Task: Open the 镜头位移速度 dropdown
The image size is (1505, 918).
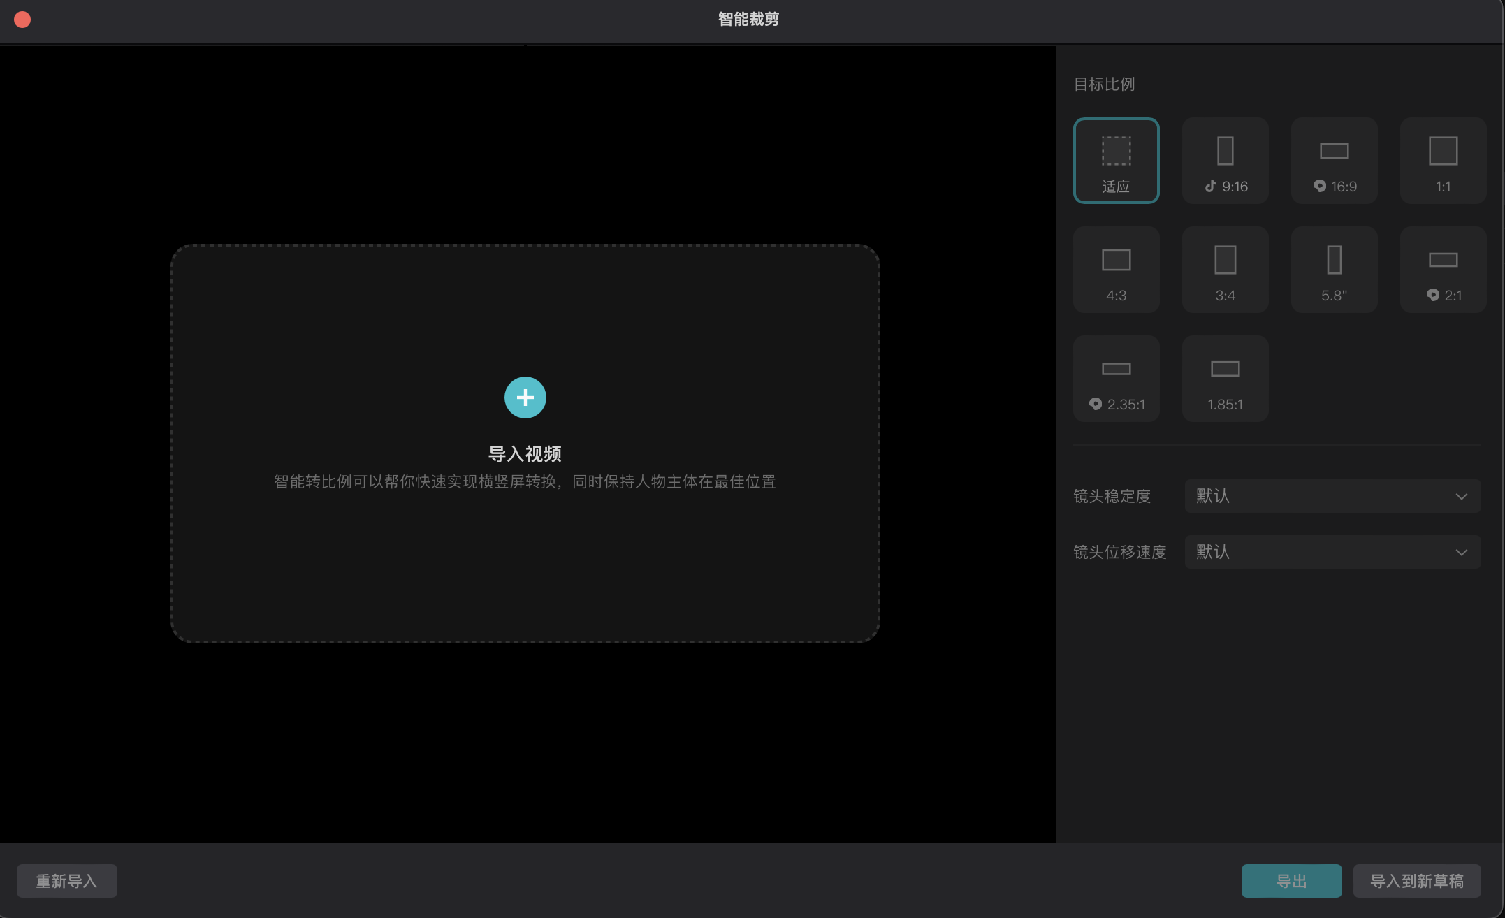Action: (x=1332, y=552)
